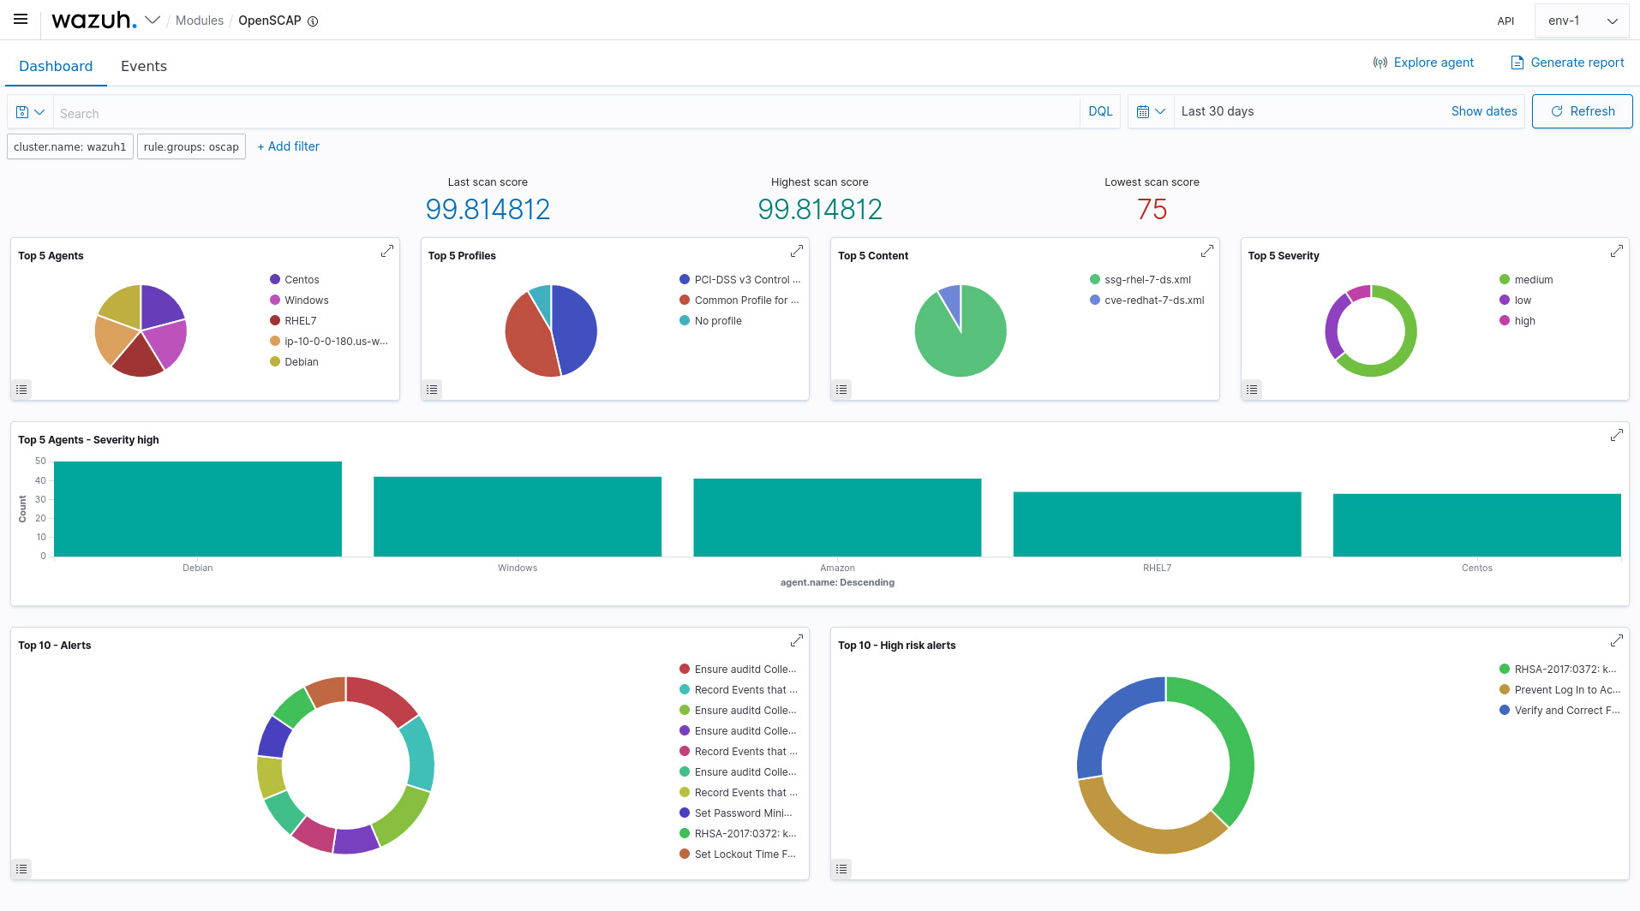The width and height of the screenshot is (1640, 911).
Task: Expand the Top 5 Profiles panel
Action: pos(797,251)
